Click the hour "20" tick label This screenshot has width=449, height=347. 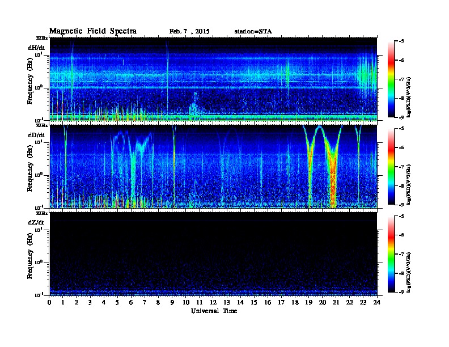coord(322,302)
